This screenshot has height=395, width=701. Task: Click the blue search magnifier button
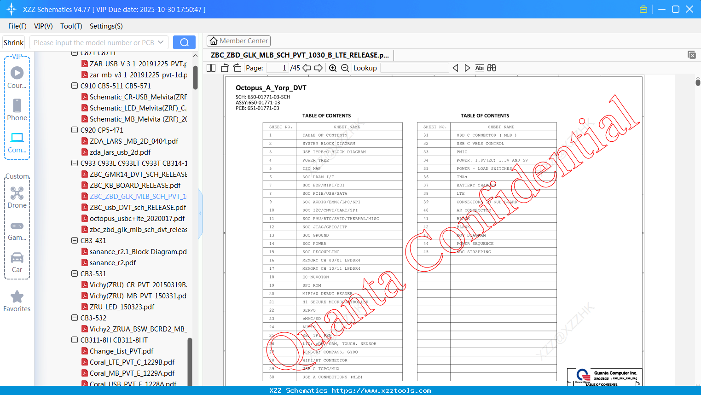click(184, 42)
